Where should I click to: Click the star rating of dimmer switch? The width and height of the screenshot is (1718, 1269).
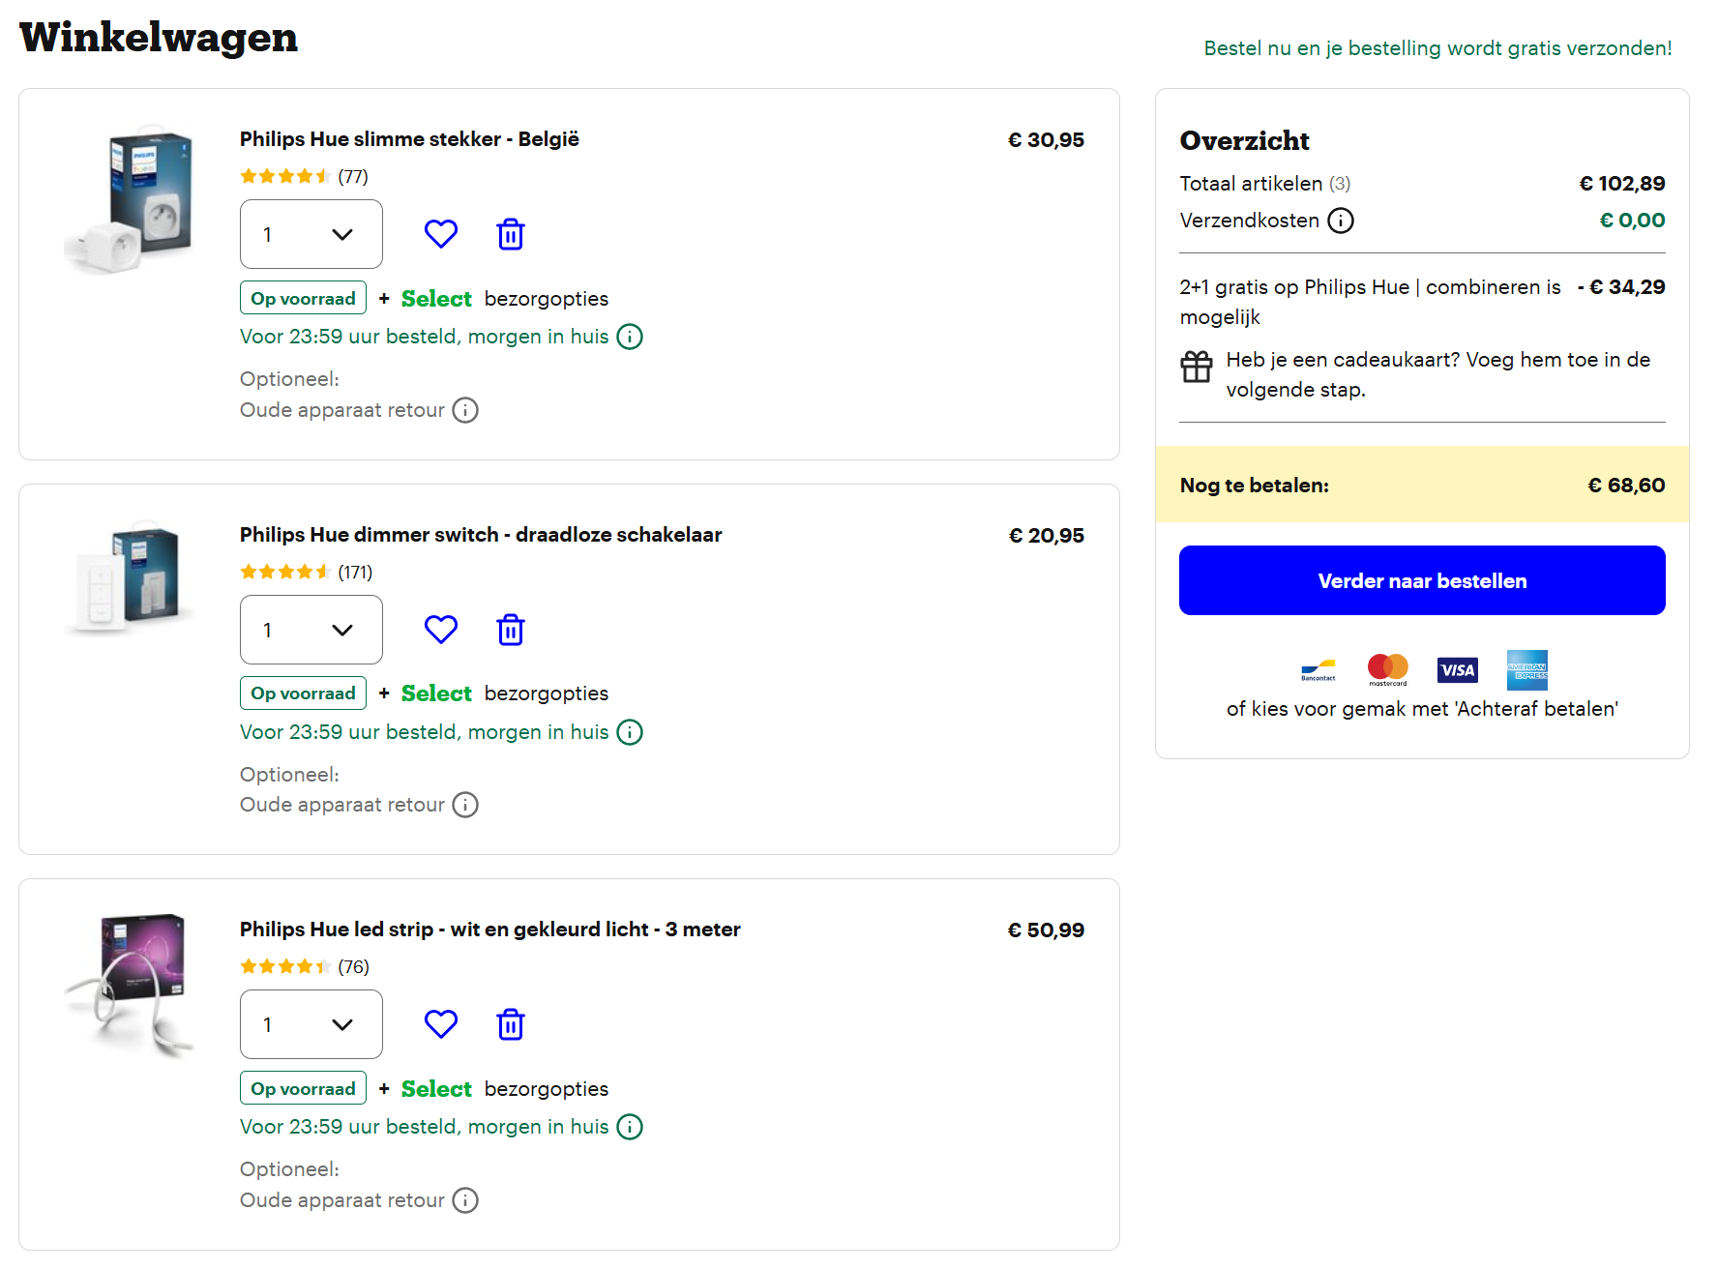[285, 573]
